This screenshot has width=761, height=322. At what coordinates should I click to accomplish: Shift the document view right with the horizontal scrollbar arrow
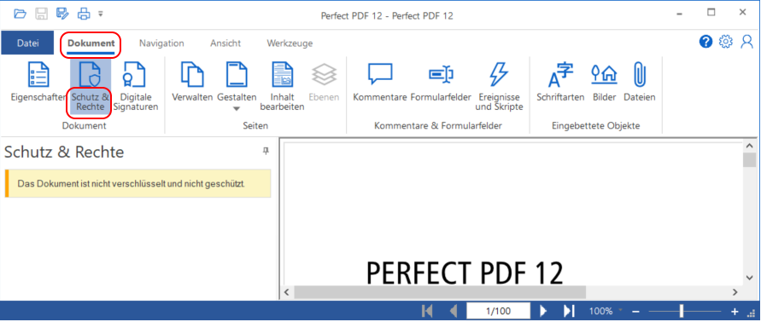tap(735, 292)
